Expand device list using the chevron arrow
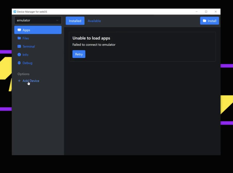Screen dimensions: 233x173 [x=57, y=20]
